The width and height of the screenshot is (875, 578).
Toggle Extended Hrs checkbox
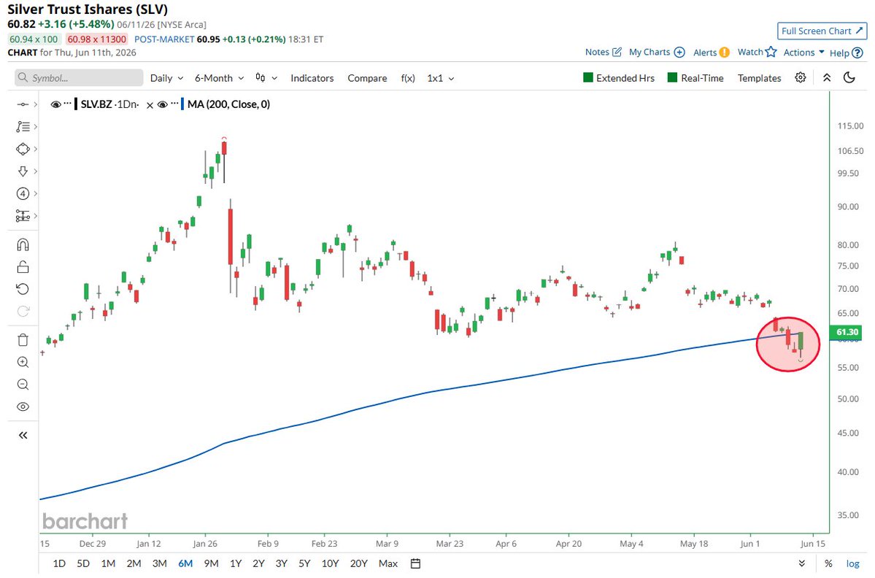[x=587, y=77]
